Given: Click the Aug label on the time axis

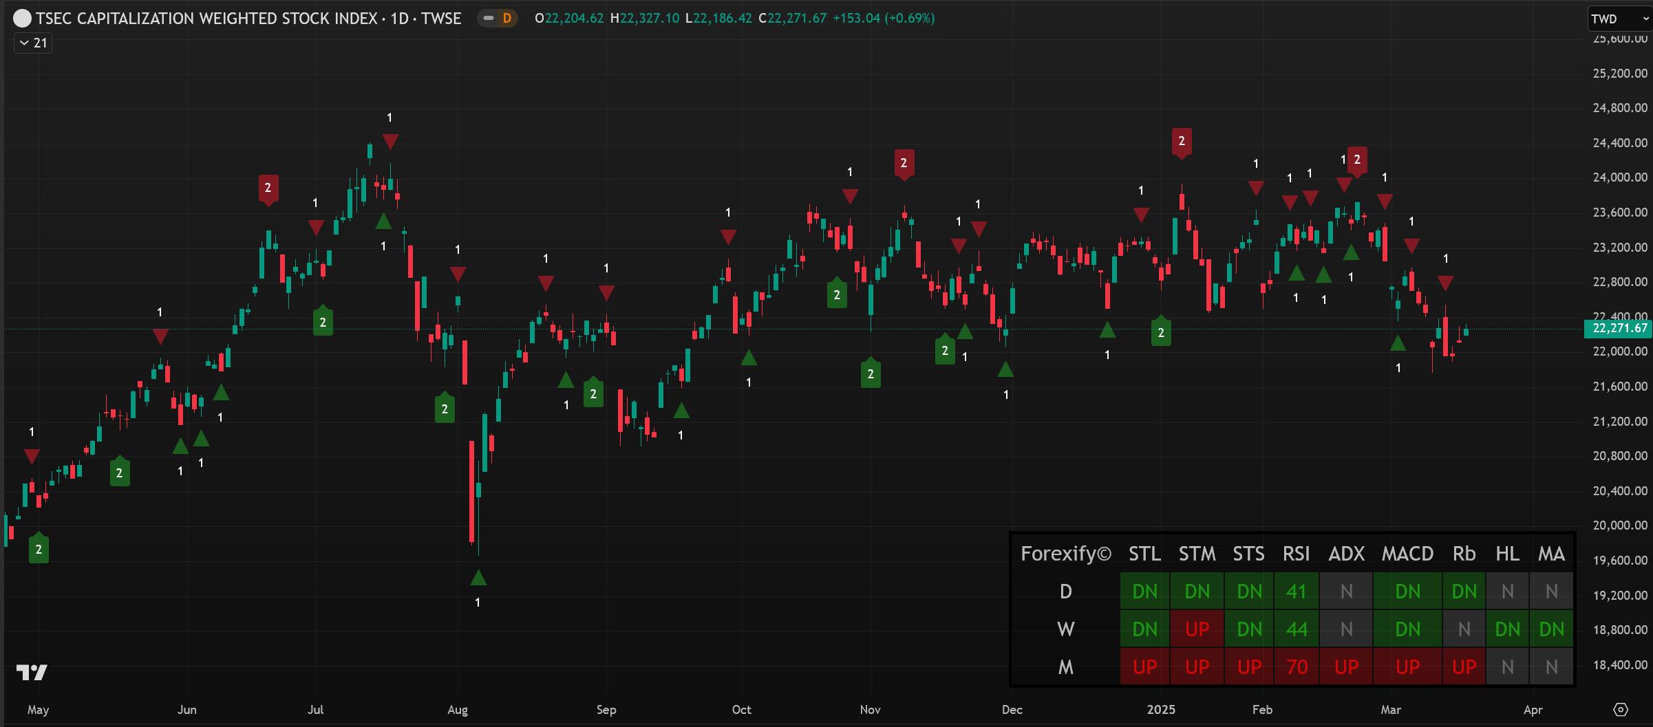Looking at the screenshot, I should tap(458, 709).
